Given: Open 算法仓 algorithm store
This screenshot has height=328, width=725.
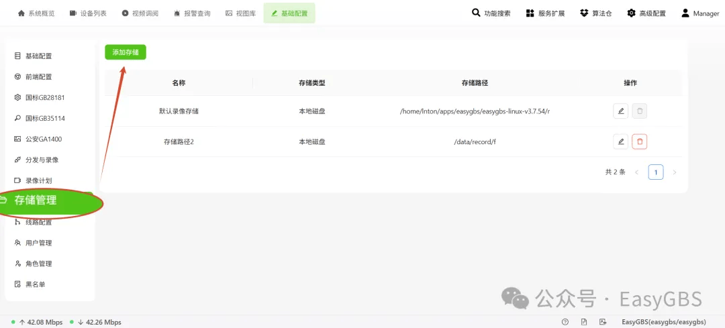Looking at the screenshot, I should 596,13.
